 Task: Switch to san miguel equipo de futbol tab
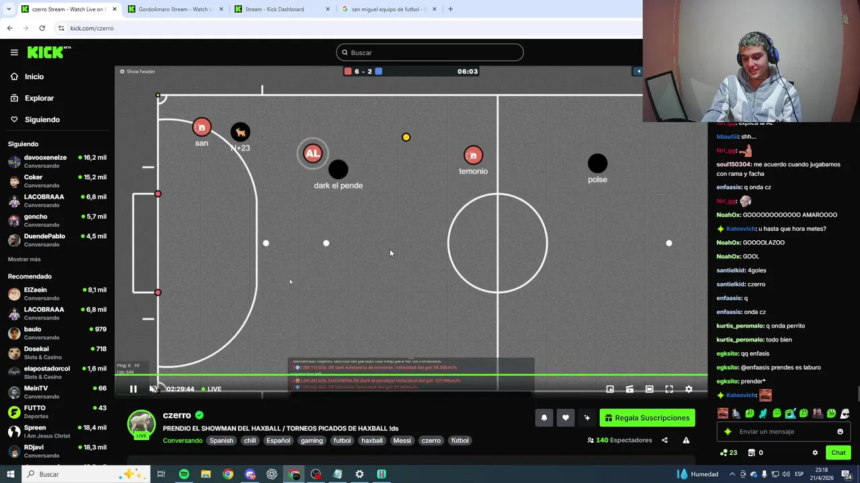(388, 9)
